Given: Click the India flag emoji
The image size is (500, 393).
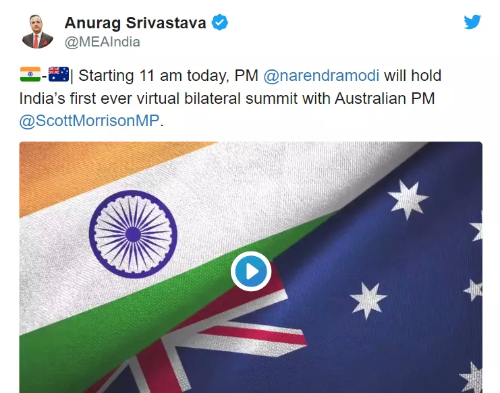Looking at the screenshot, I should pos(30,74).
